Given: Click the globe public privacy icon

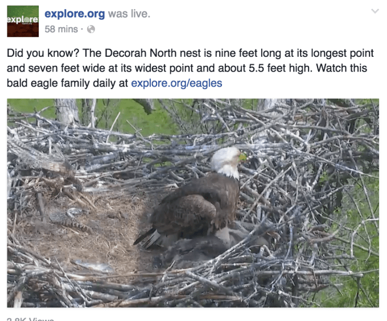Looking at the screenshot, I should coord(91,30).
